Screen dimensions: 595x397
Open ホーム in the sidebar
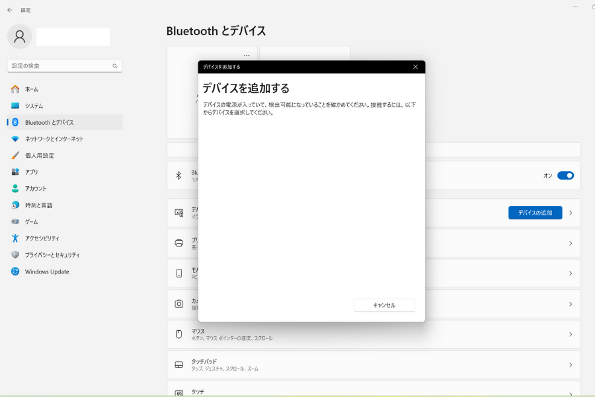pos(65,89)
